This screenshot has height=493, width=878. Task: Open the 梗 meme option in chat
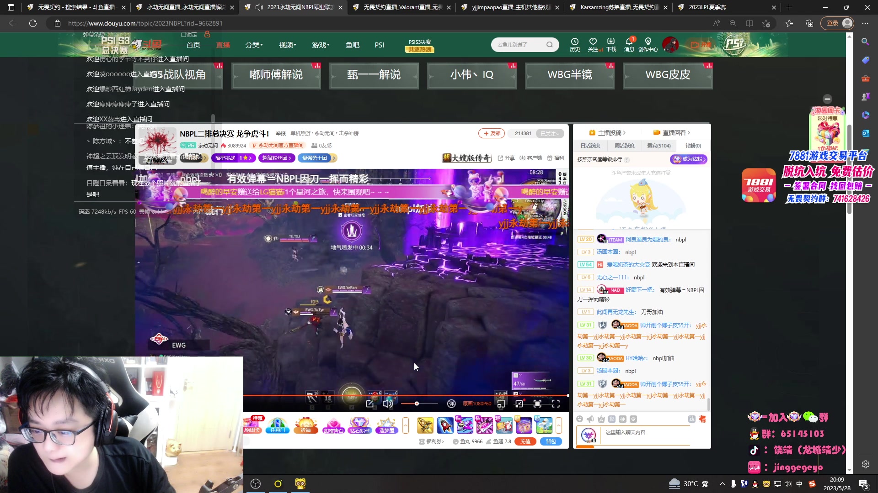coord(623,419)
